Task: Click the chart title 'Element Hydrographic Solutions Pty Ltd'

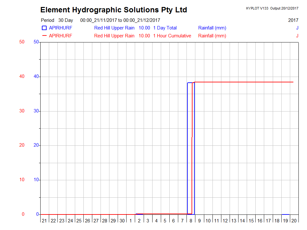Action: point(114,10)
